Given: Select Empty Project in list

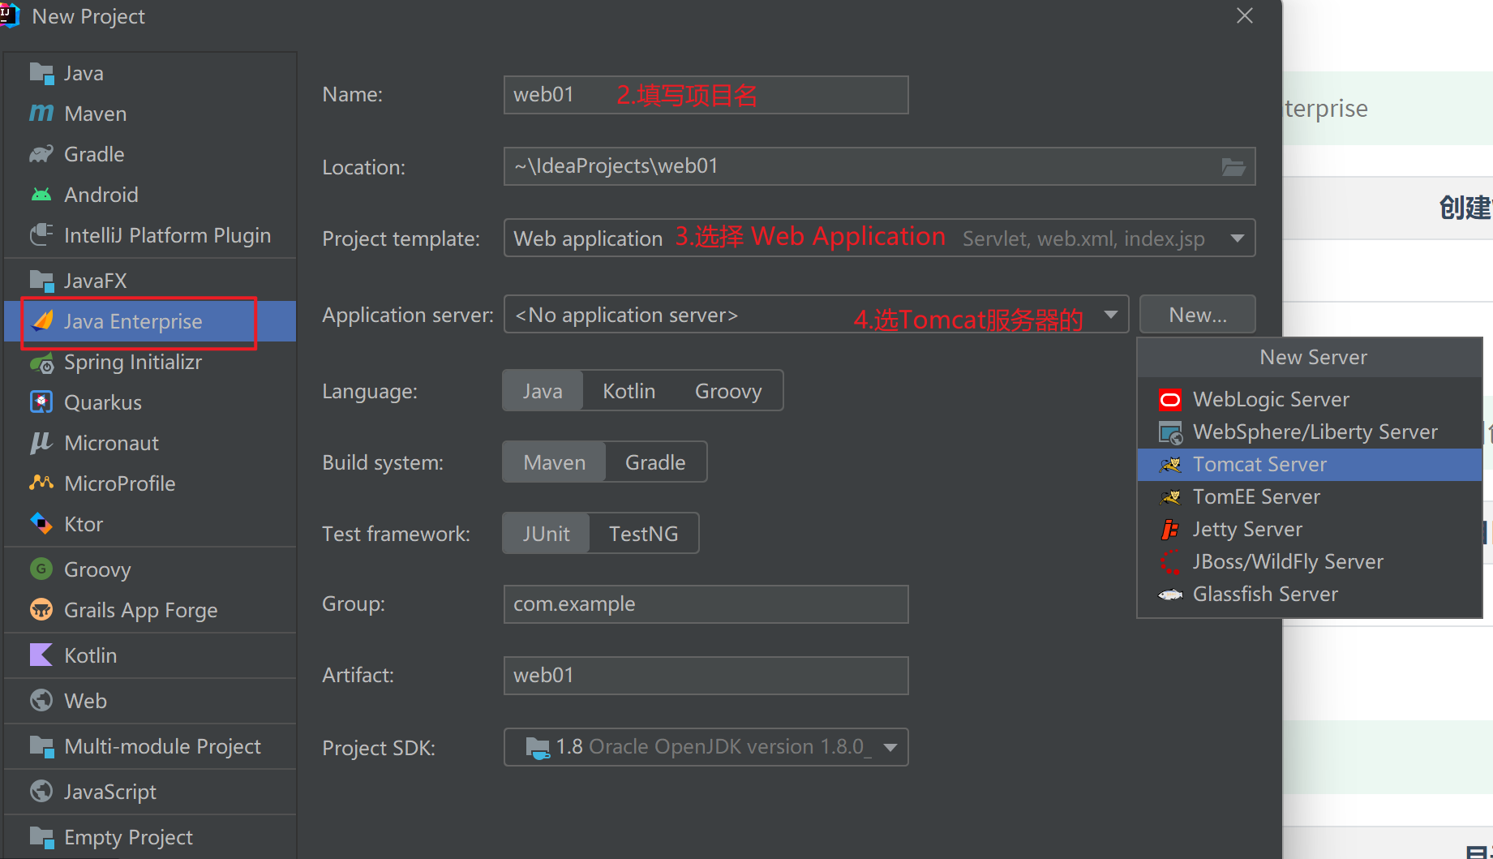Looking at the screenshot, I should (x=151, y=837).
